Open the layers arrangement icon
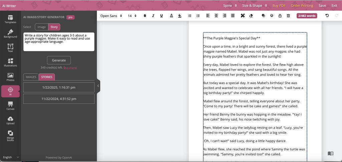342x162 pixels. tap(272, 16)
